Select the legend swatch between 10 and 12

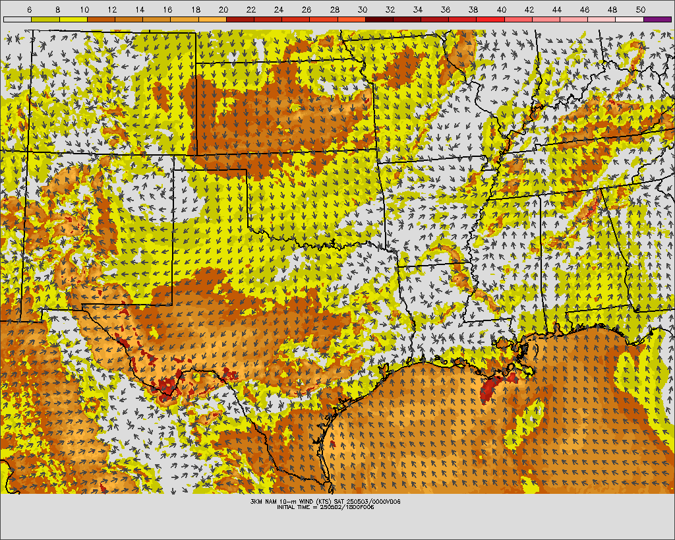click(101, 19)
